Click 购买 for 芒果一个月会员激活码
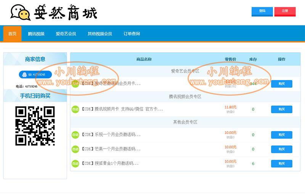The height and width of the screenshot is (194, 305). (282, 149)
